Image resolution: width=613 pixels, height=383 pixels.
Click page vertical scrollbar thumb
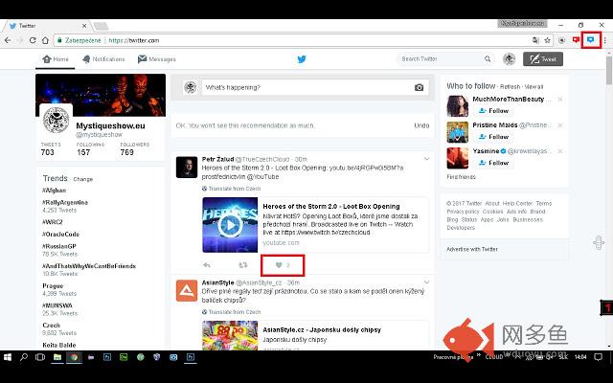click(x=609, y=70)
